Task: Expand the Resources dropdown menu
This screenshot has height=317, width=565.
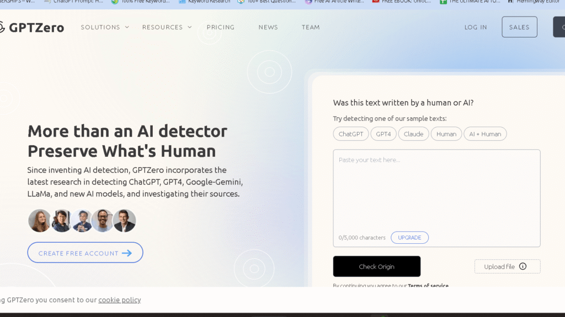Action: (167, 27)
